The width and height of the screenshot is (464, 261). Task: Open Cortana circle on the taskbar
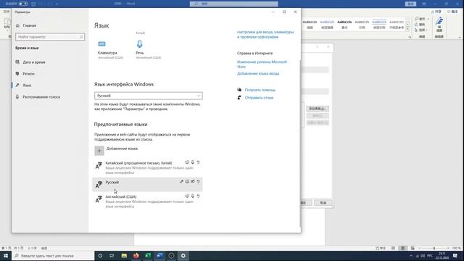(100, 256)
